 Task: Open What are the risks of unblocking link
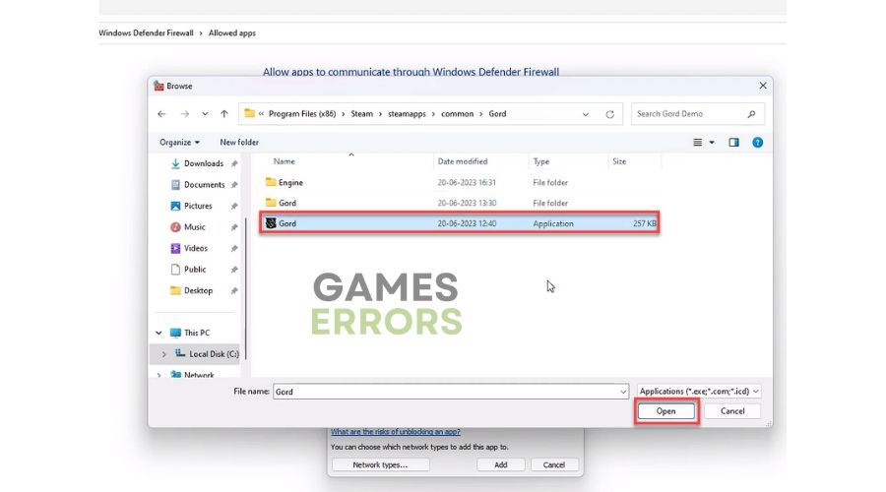click(396, 432)
